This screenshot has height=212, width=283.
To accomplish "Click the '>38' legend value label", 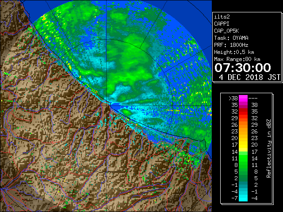I will click(x=233, y=98).
